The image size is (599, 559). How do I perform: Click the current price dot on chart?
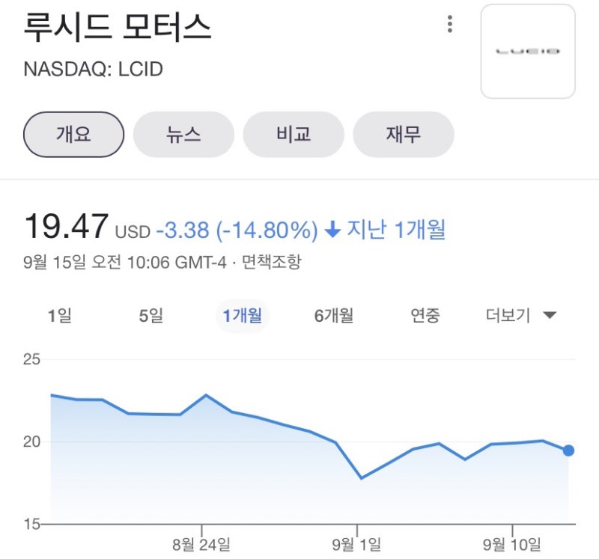point(568,450)
